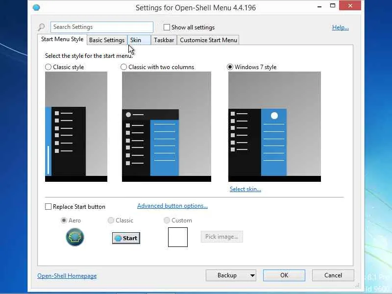Image resolution: width=392 pixels, height=294 pixels.
Task: Click the two columns preview image
Action: point(167,126)
